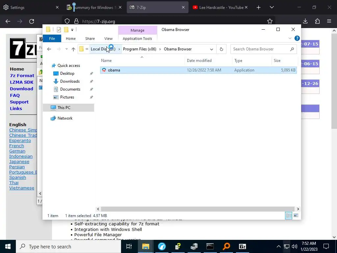Select the Manage contextual tab
The image size is (337, 253).
tap(138, 30)
